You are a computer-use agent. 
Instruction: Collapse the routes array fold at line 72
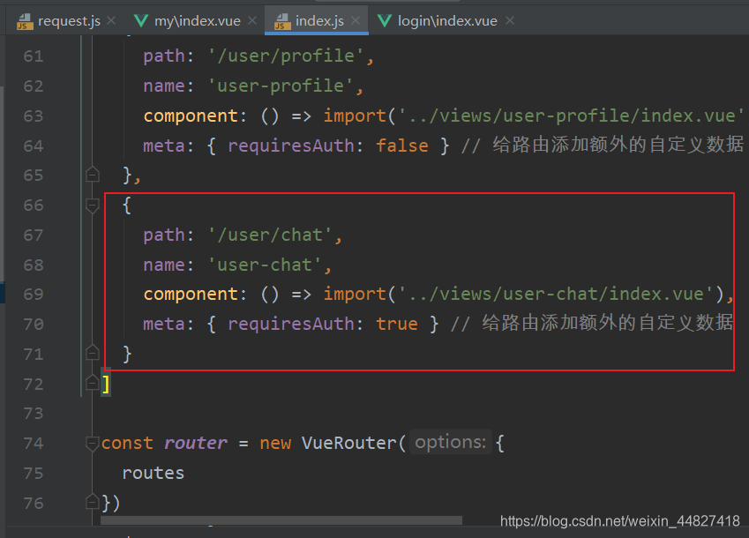coord(93,383)
